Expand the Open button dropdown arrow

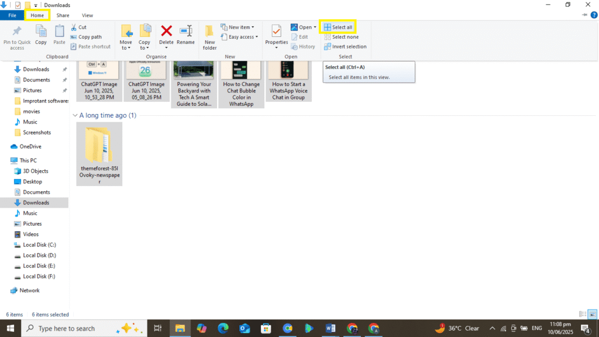tap(315, 27)
